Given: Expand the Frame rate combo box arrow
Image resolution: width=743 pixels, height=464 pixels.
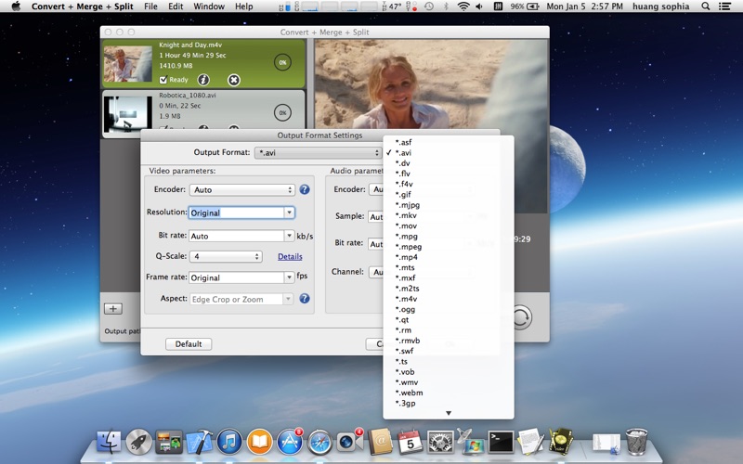Looking at the screenshot, I should point(289,277).
